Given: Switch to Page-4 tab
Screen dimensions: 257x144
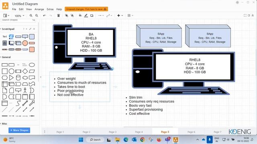Looking at the screenshot, I should point(139,132).
